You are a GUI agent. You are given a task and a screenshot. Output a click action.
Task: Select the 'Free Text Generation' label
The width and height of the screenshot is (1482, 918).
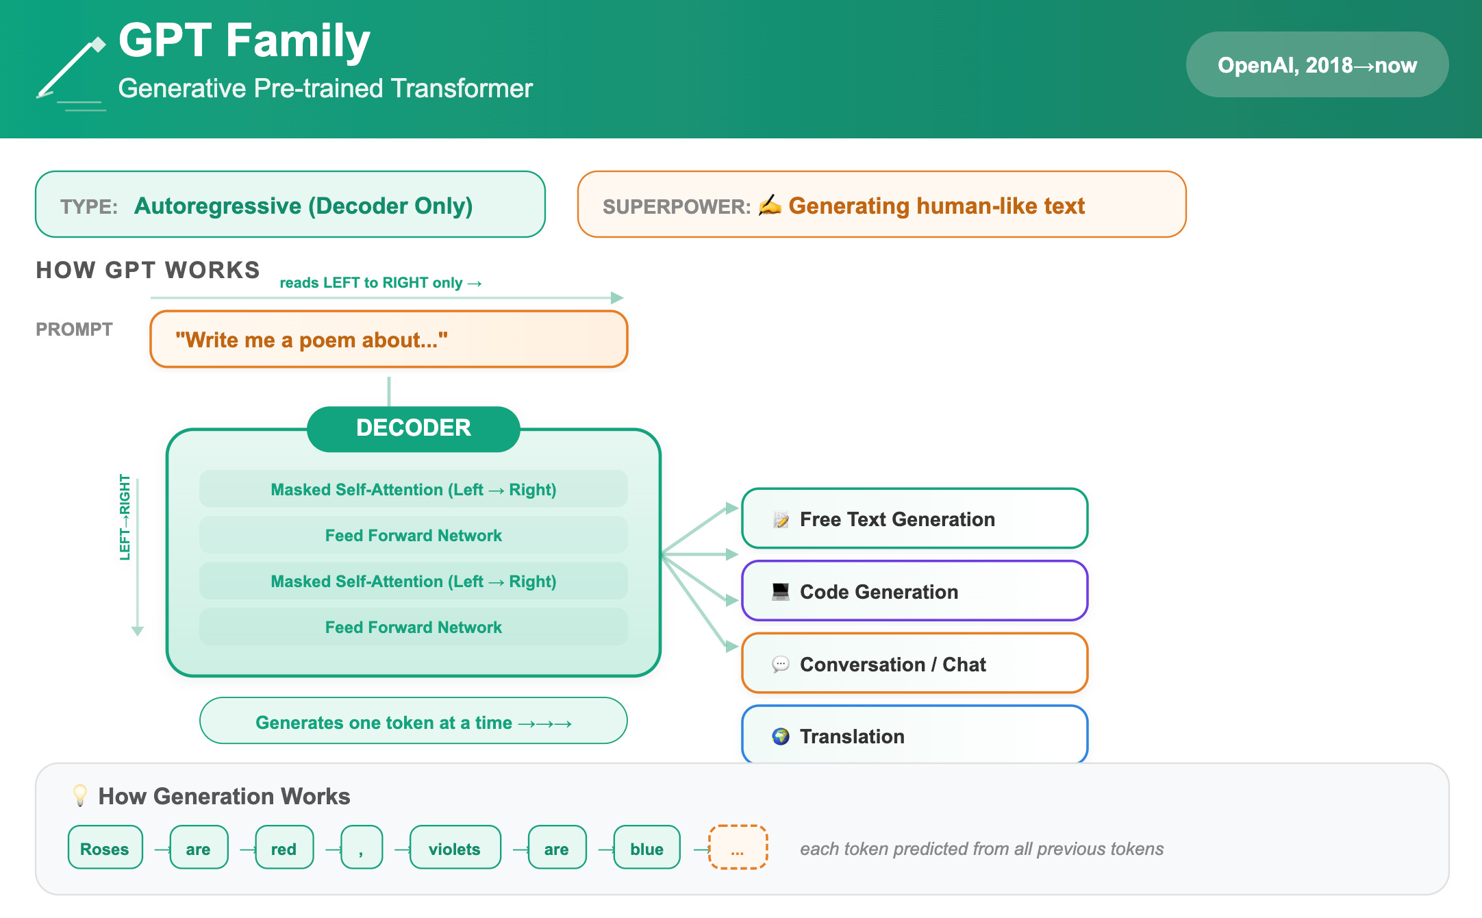click(x=897, y=519)
